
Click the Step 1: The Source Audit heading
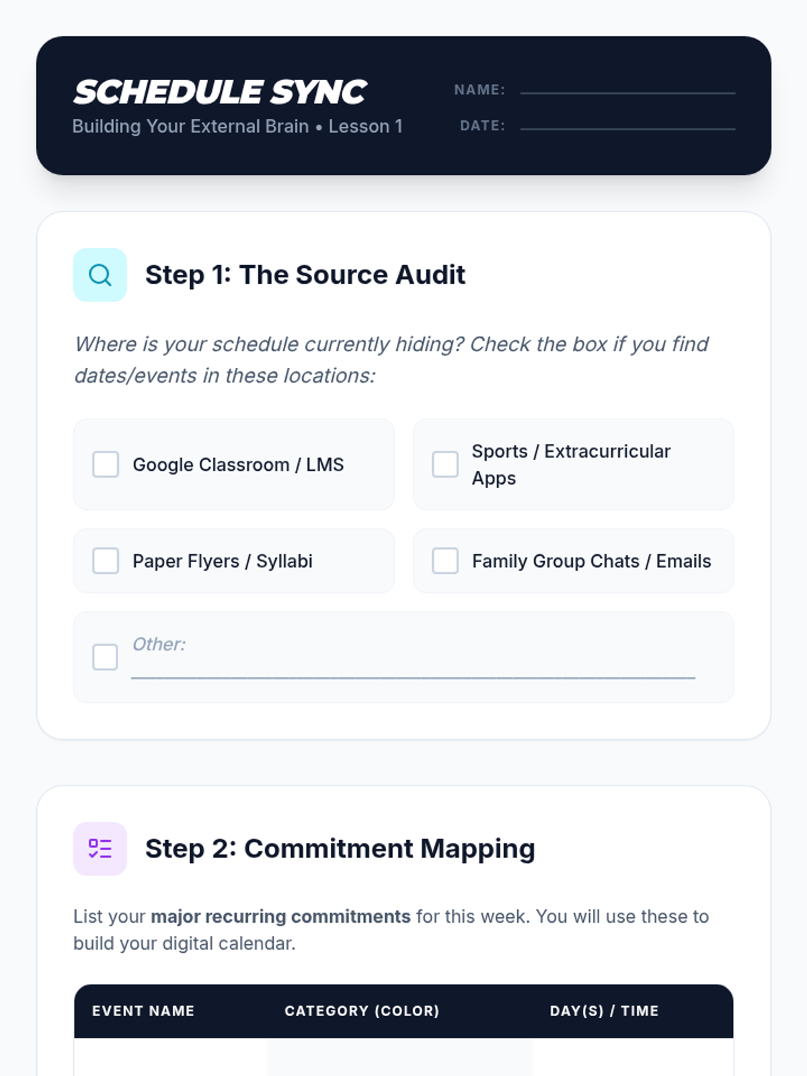305,275
